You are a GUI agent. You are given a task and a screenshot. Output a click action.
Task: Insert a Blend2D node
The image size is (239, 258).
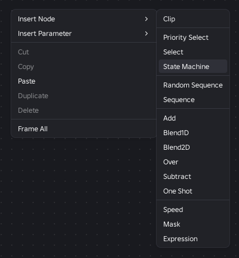193,148
